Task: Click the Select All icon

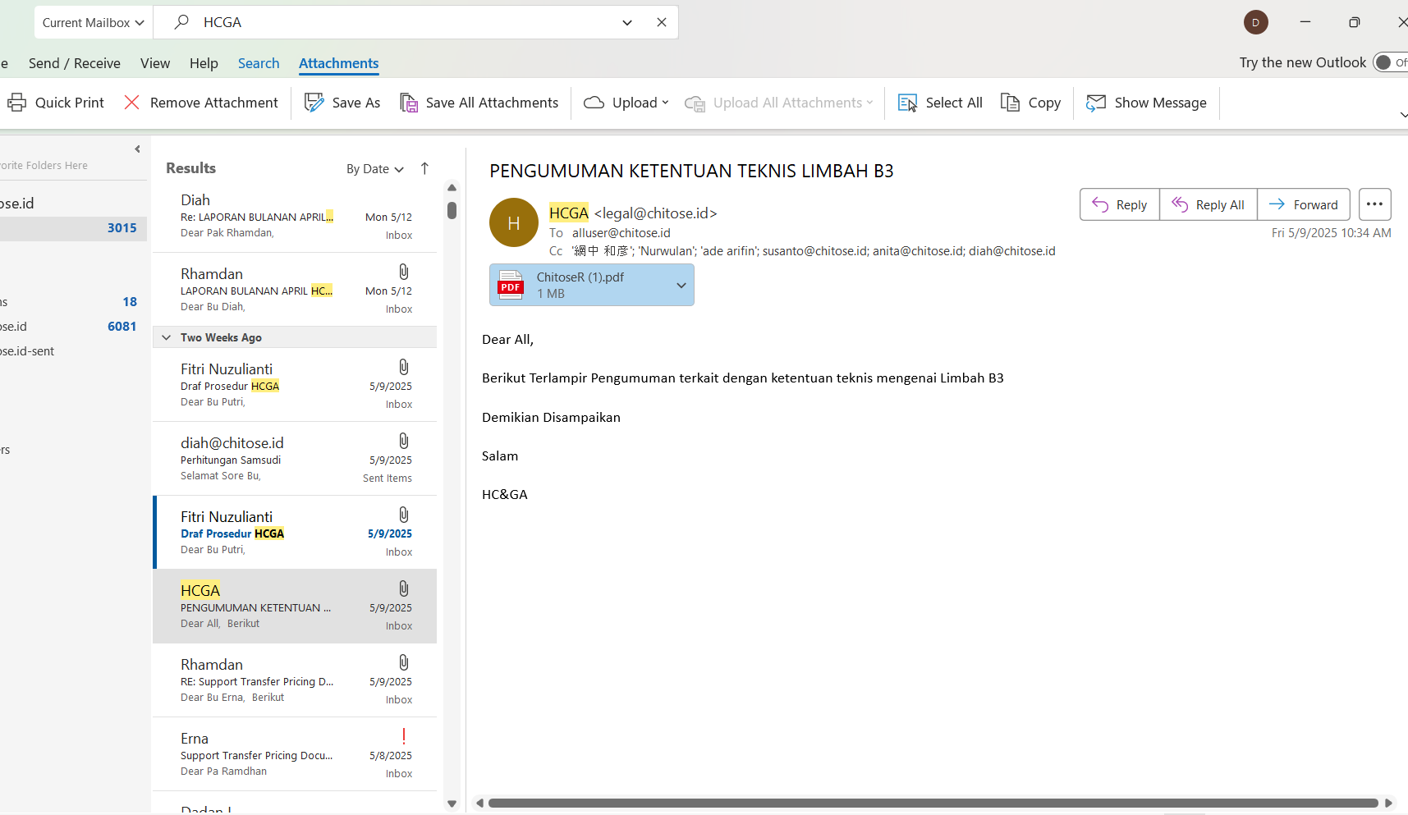Action: coord(907,103)
